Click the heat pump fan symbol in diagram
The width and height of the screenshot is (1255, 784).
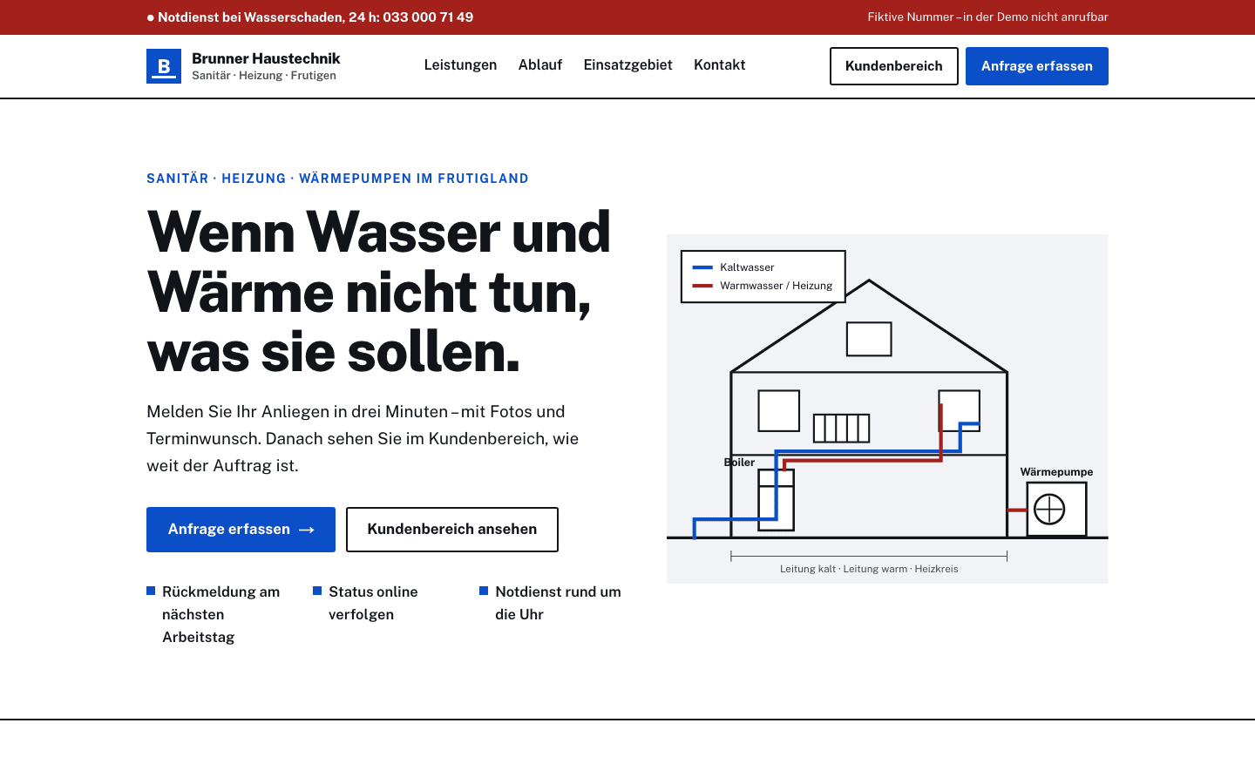tap(1049, 510)
